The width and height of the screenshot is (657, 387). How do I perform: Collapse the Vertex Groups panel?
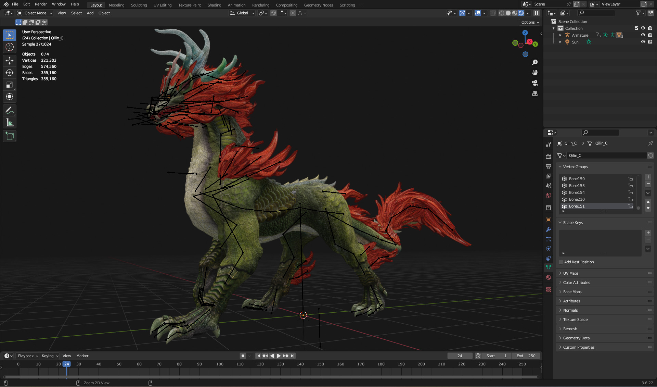[x=575, y=167]
